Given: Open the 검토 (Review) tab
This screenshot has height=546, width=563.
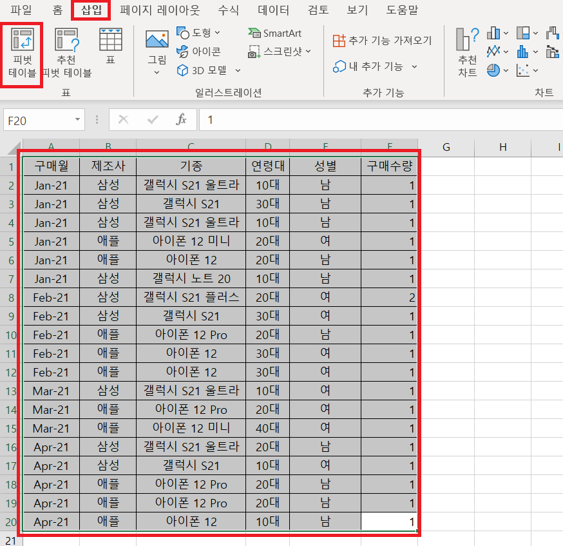Looking at the screenshot, I should tap(318, 10).
